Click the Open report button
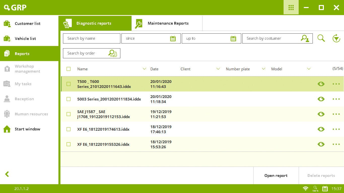 [x=276, y=176]
